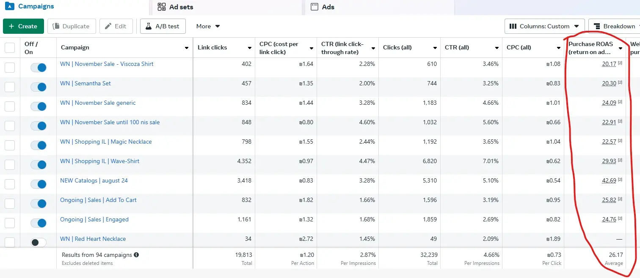This screenshot has width=640, height=278.
Task: Click the green Create button
Action: [23, 26]
